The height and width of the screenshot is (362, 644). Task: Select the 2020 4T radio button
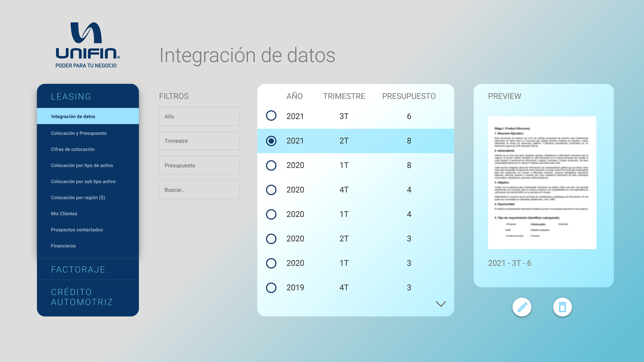click(271, 190)
